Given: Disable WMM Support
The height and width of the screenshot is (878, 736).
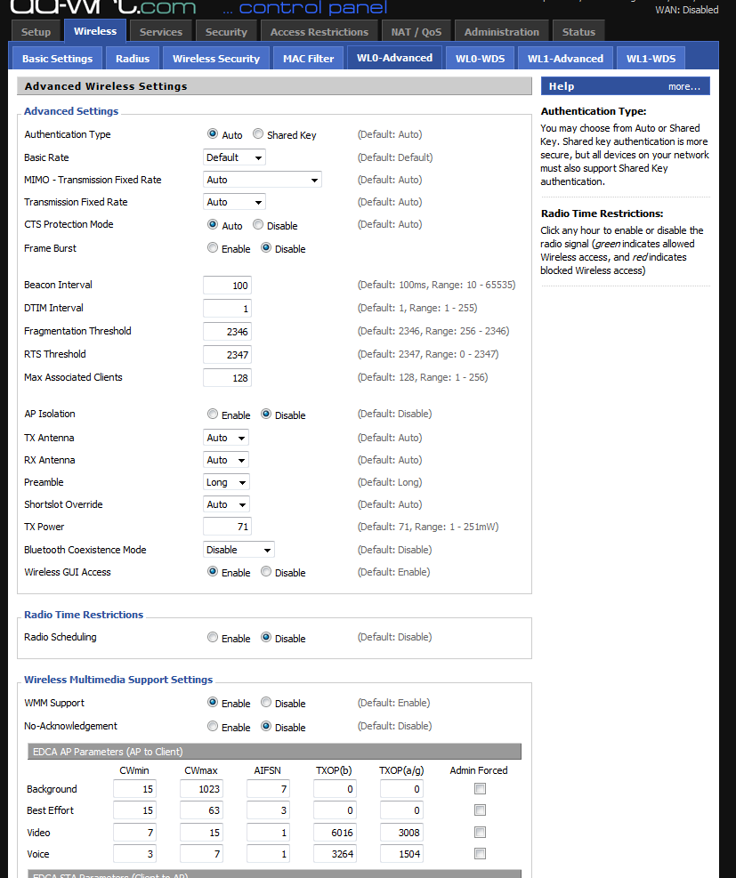Looking at the screenshot, I should [x=266, y=702].
